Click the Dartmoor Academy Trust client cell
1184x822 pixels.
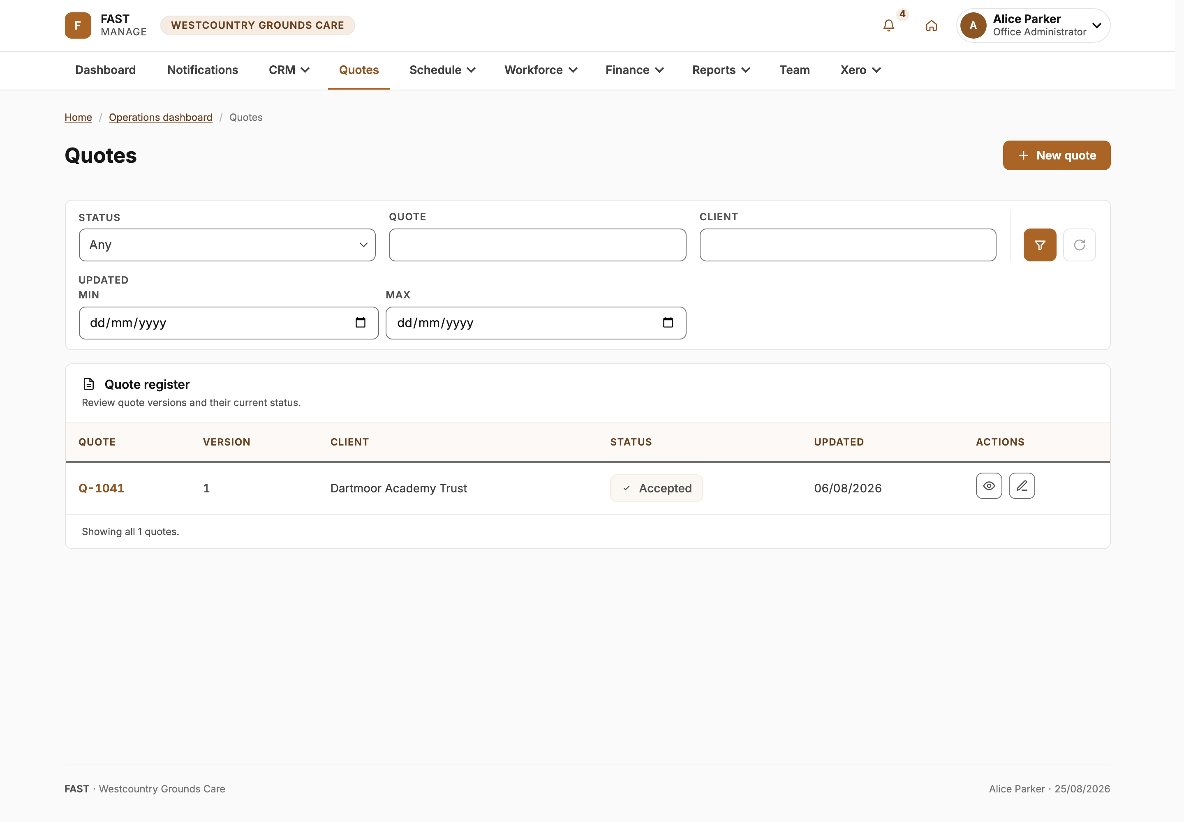coord(398,488)
